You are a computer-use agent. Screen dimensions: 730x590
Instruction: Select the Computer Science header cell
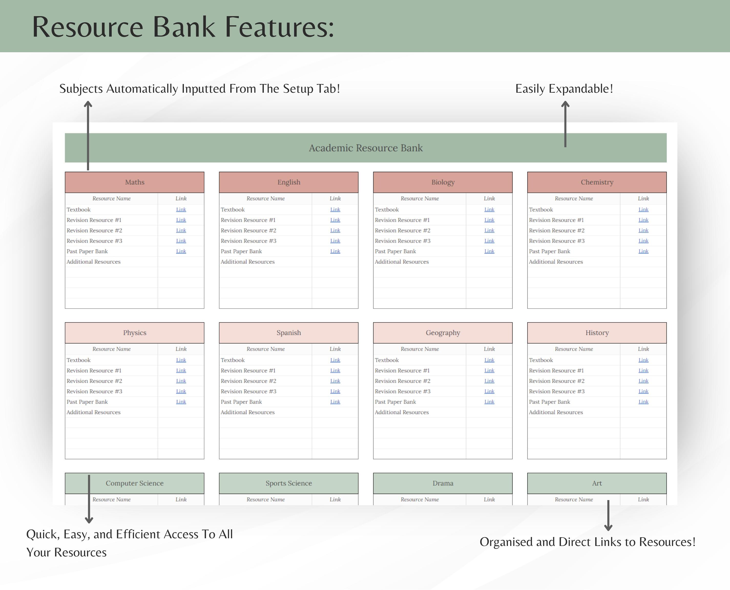[134, 483]
